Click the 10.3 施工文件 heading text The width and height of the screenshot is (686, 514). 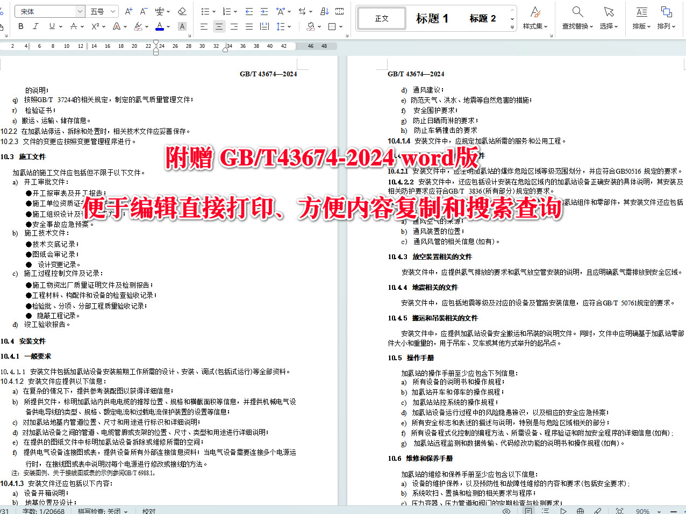click(23, 156)
